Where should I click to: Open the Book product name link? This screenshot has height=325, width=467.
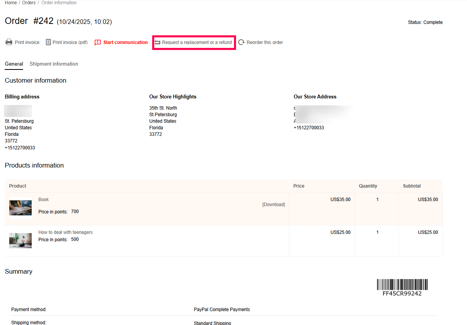(44, 200)
